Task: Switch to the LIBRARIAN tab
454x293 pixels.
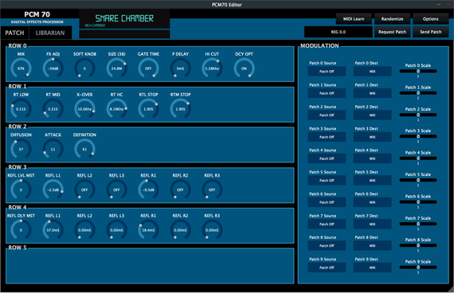Action: [x=50, y=33]
